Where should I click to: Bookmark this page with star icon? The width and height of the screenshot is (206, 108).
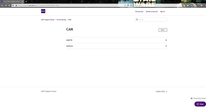(131, 5)
